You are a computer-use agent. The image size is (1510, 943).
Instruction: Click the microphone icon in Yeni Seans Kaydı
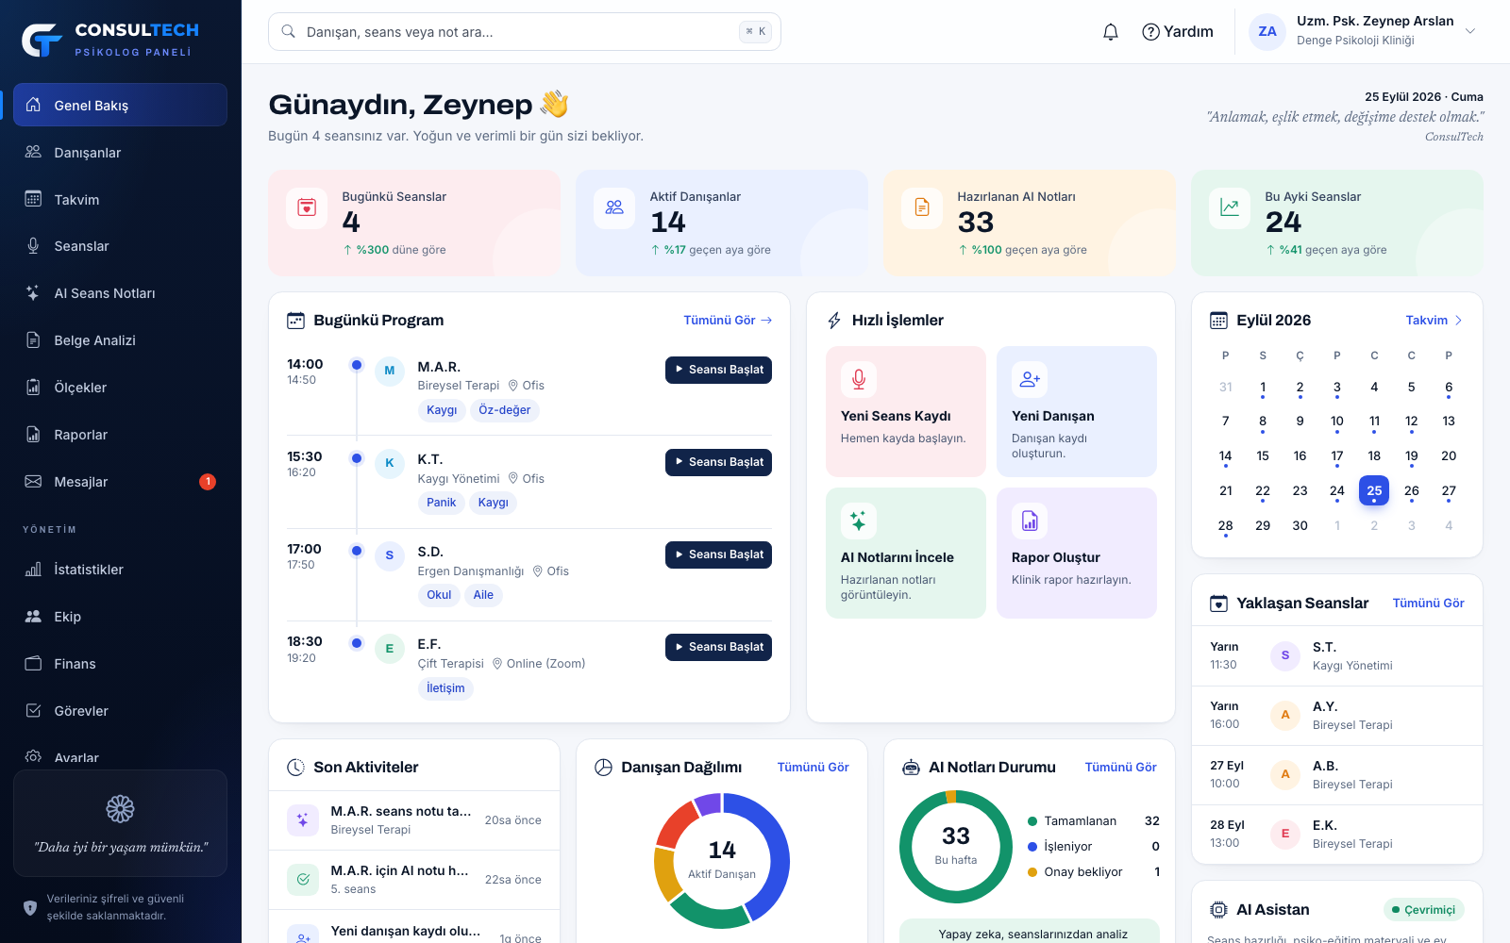tap(859, 379)
